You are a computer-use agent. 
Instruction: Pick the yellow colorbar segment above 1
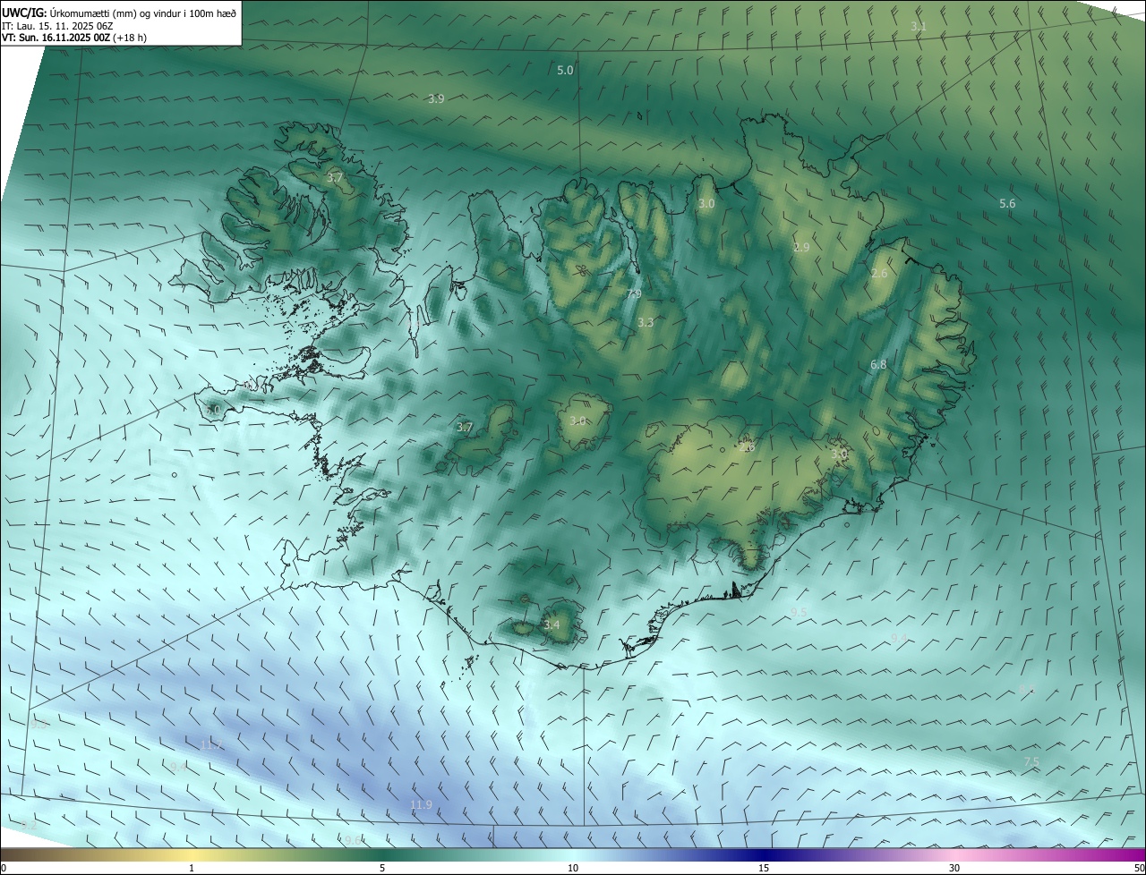[x=192, y=854]
